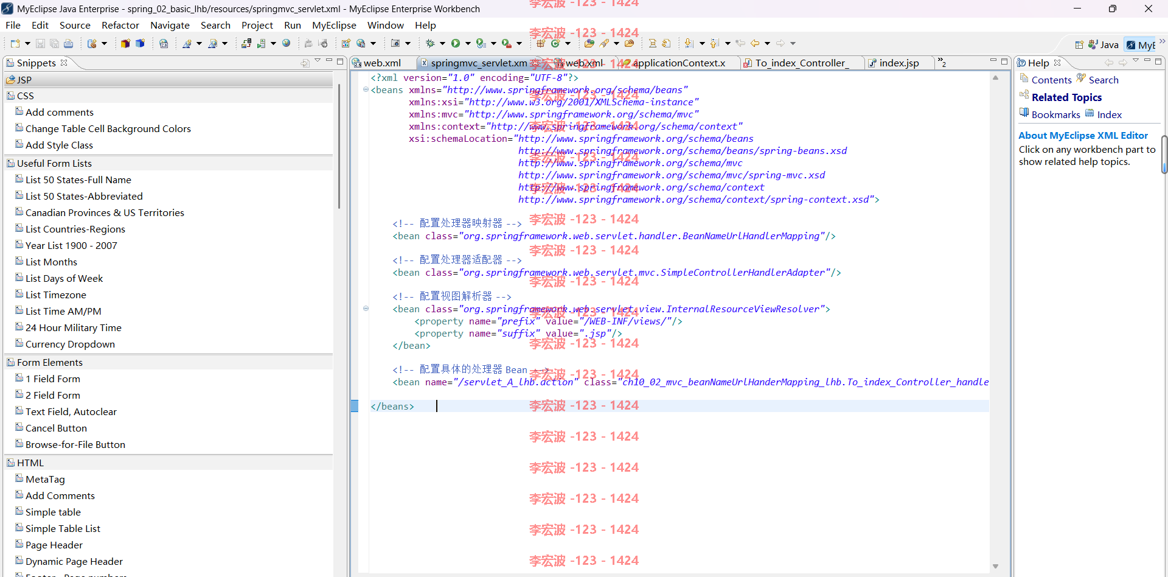The width and height of the screenshot is (1168, 577).
Task: Open Help Contents link
Action: tap(1051, 80)
